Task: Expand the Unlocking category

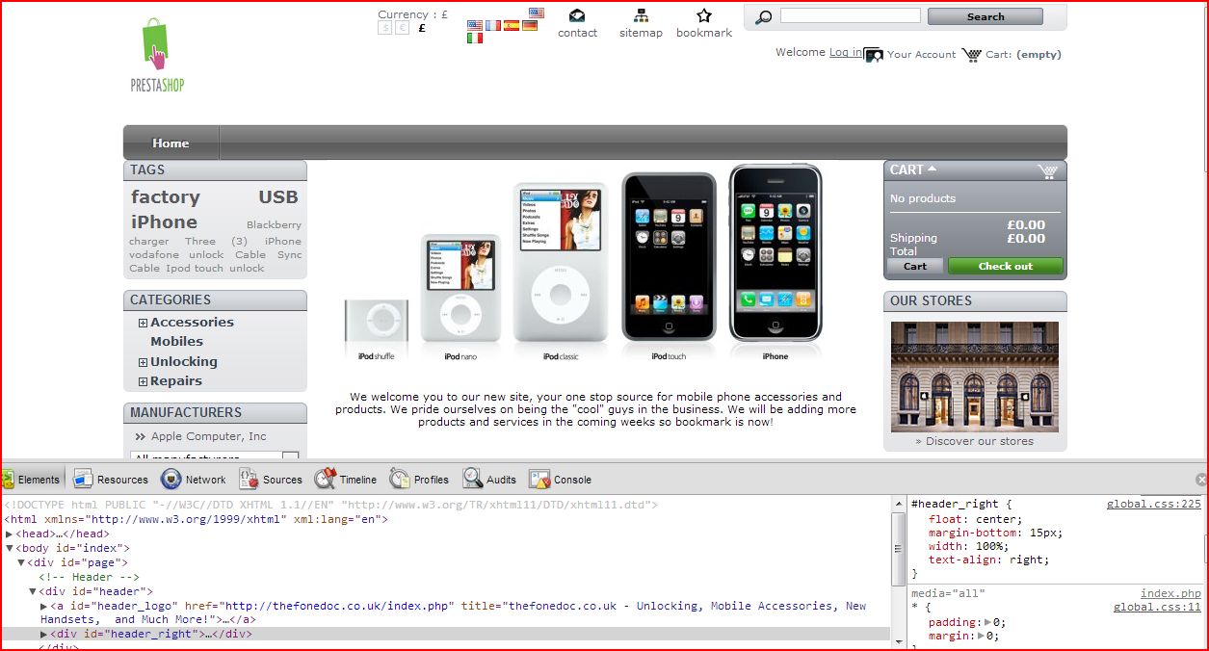Action: [143, 363]
